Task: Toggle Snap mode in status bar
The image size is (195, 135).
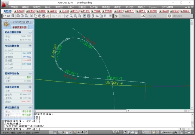Action: pyautogui.click(x=51, y=133)
